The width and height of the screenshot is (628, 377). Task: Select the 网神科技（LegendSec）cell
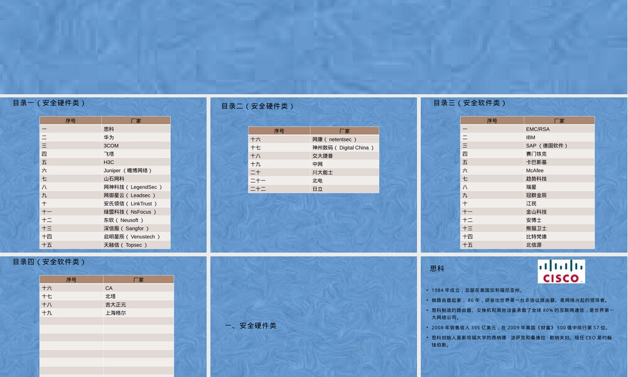pyautogui.click(x=136, y=187)
